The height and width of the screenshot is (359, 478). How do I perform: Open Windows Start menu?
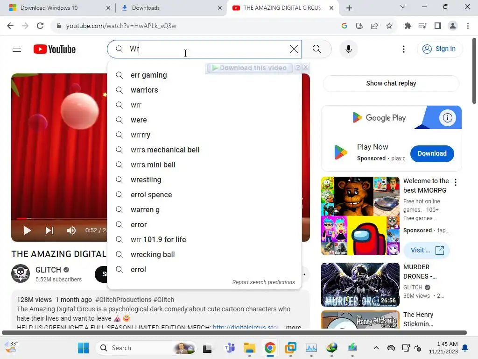point(83,348)
